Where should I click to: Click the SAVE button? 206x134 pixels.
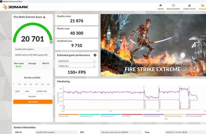[x=27, y=91]
